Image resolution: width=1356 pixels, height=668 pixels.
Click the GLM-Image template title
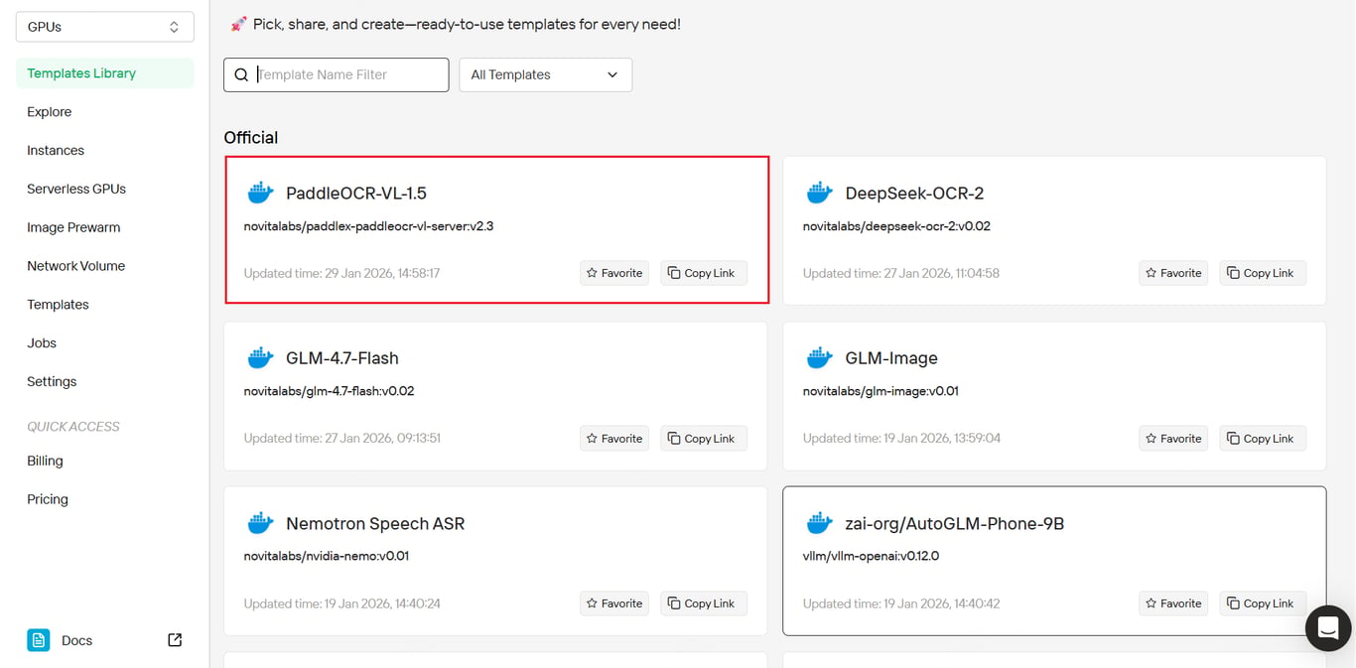(891, 357)
